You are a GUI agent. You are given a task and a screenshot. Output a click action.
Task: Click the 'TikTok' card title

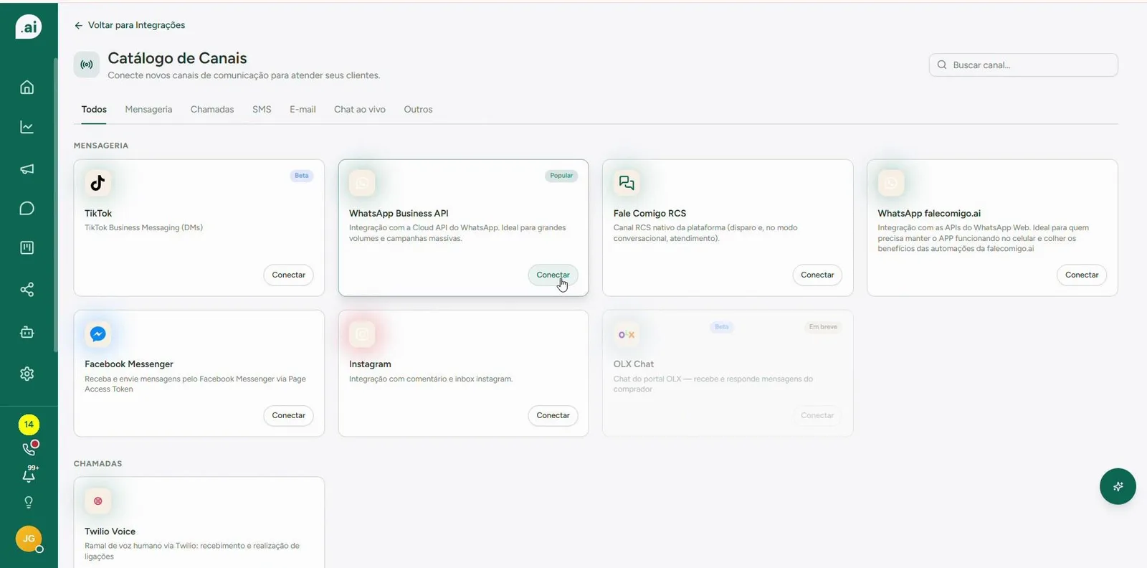pyautogui.click(x=98, y=214)
